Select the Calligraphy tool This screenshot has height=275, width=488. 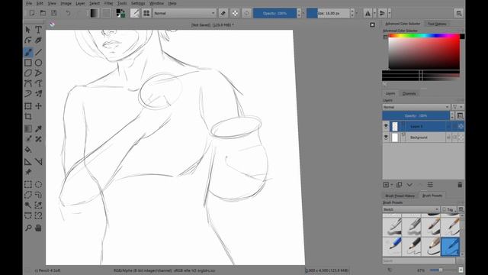[38, 40]
